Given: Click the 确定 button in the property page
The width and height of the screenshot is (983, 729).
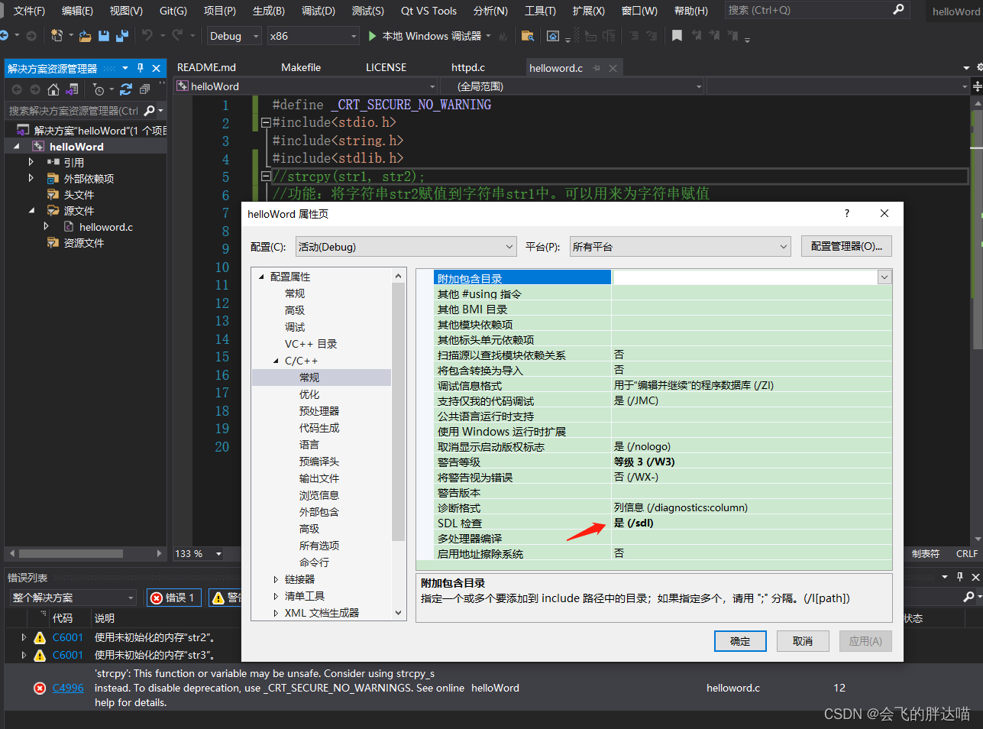Looking at the screenshot, I should tap(739, 641).
